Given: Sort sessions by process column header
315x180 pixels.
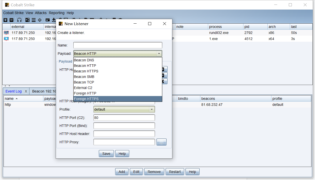Looking at the screenshot, I should click(226, 27).
